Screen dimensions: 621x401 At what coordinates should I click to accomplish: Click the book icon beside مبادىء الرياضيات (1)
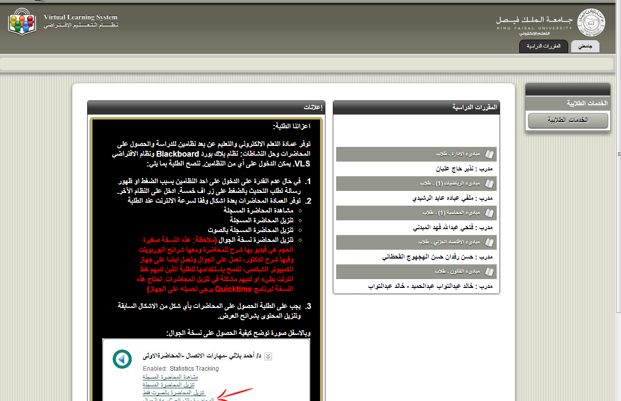489,184
